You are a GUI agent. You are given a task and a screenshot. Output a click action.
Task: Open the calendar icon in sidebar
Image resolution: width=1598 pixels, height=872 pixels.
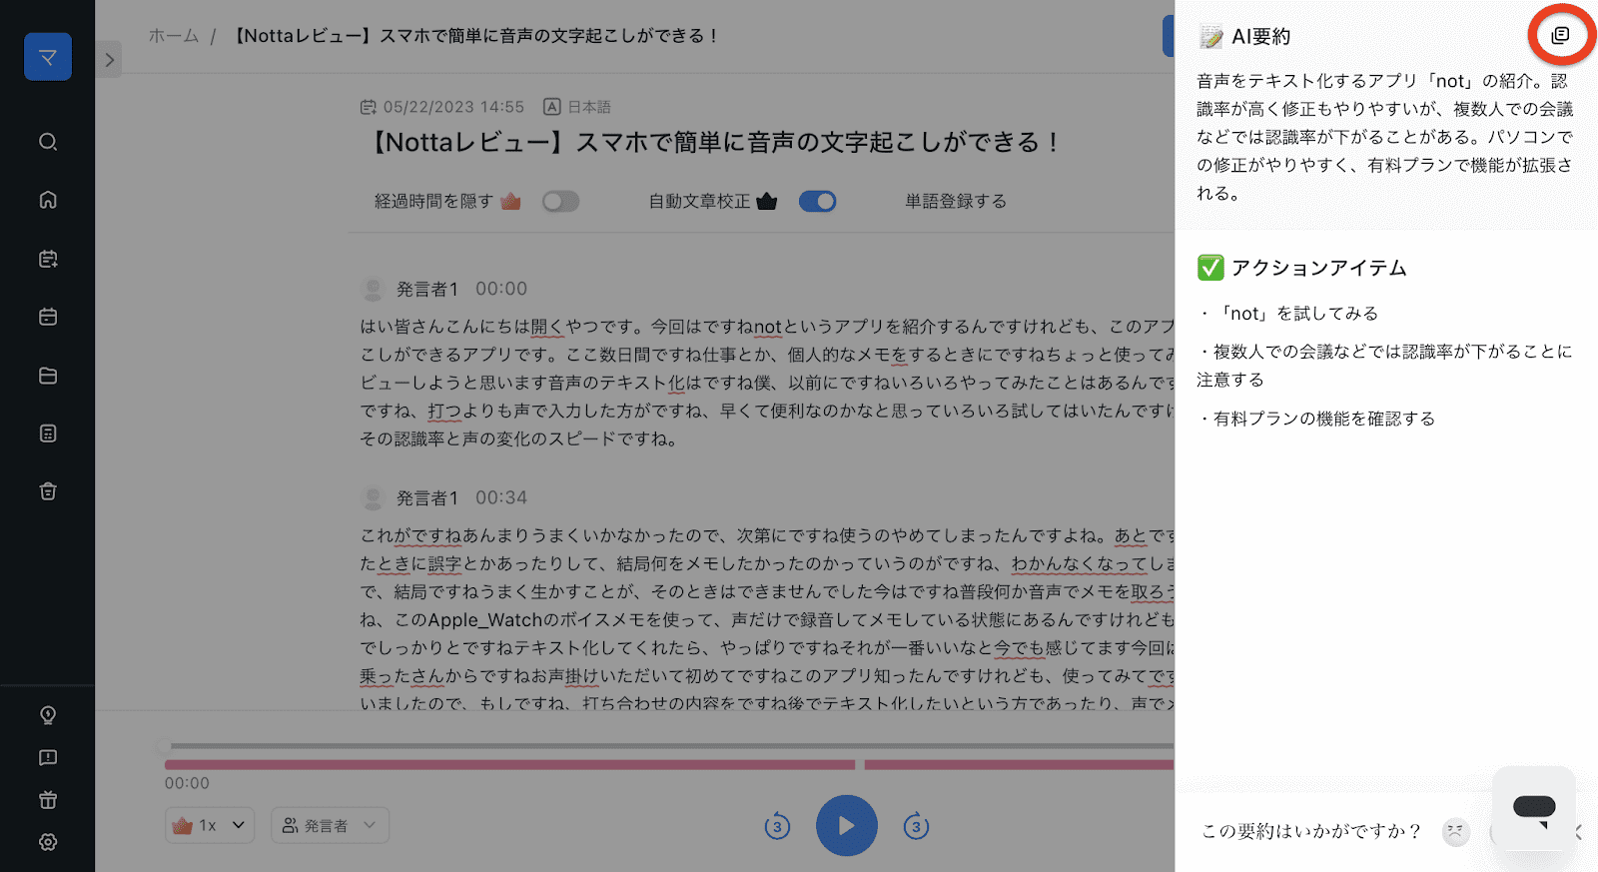[x=48, y=317]
